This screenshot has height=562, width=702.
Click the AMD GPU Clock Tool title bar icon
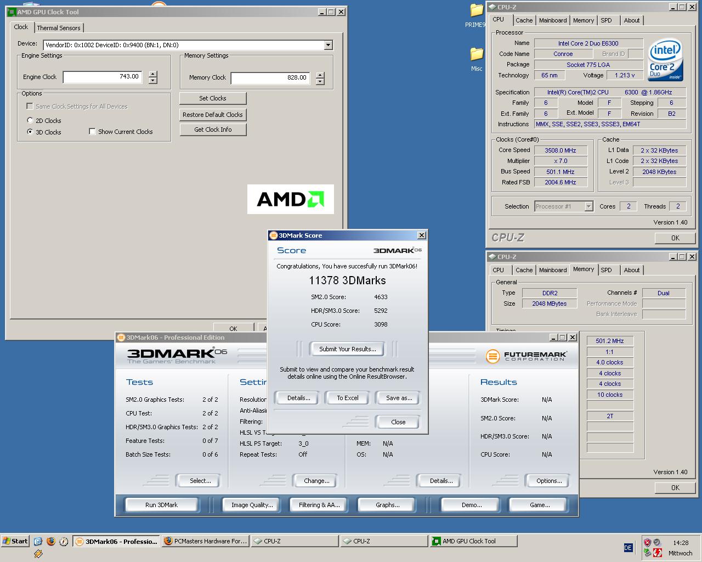(x=11, y=12)
